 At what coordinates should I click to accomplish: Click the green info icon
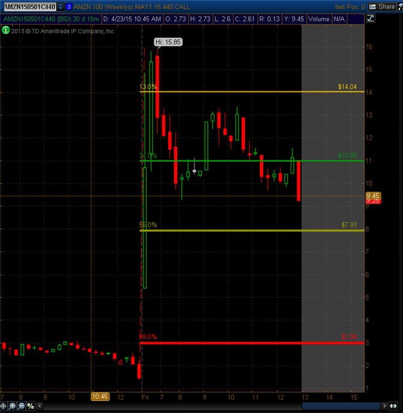[x=5, y=30]
